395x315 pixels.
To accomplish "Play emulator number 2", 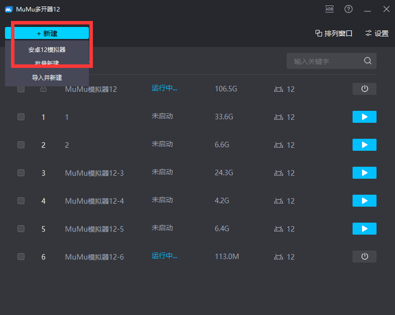I will (364, 145).
